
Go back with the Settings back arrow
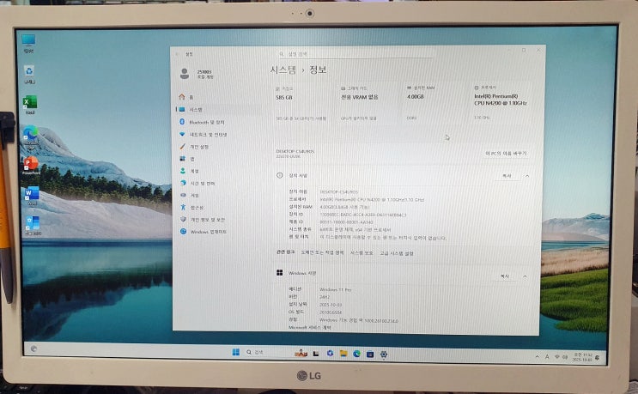click(177, 54)
